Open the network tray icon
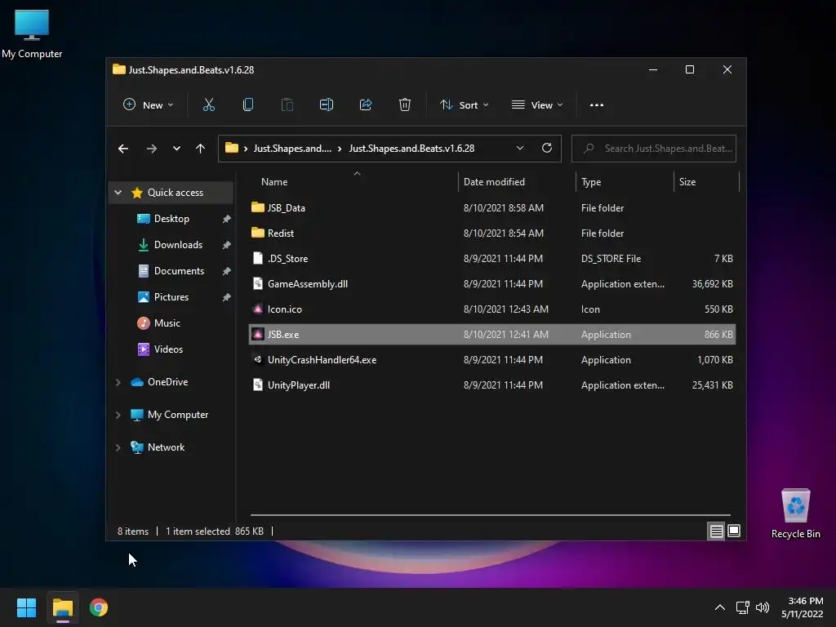836x627 pixels. (x=742, y=607)
